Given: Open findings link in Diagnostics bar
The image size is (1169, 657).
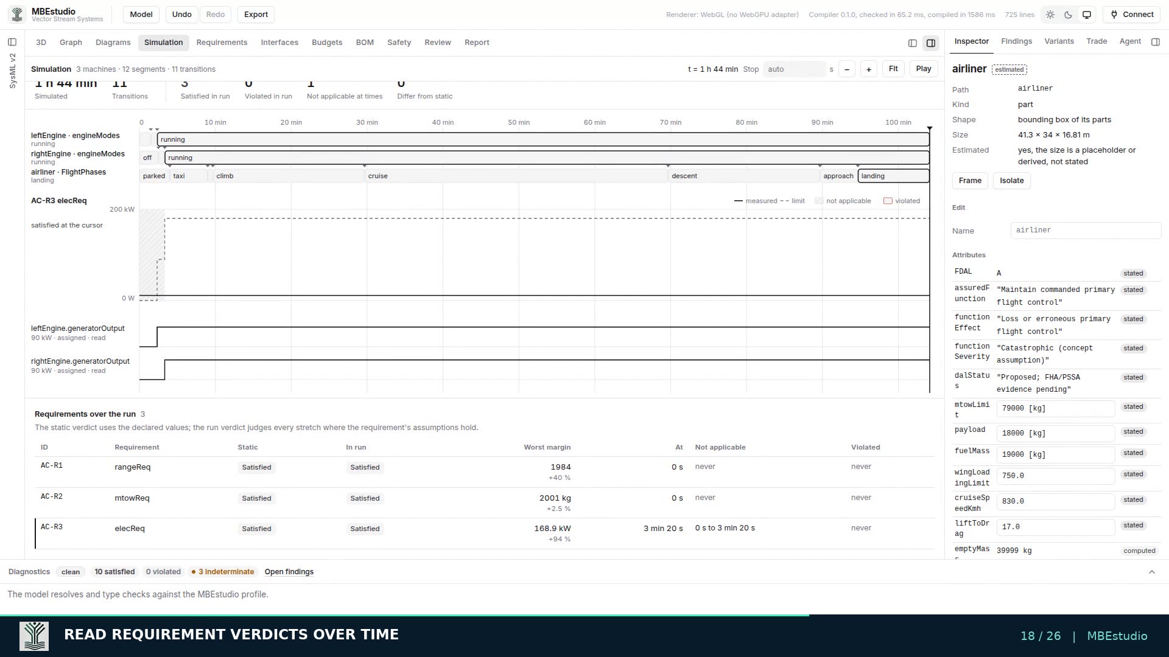Looking at the screenshot, I should (289, 572).
